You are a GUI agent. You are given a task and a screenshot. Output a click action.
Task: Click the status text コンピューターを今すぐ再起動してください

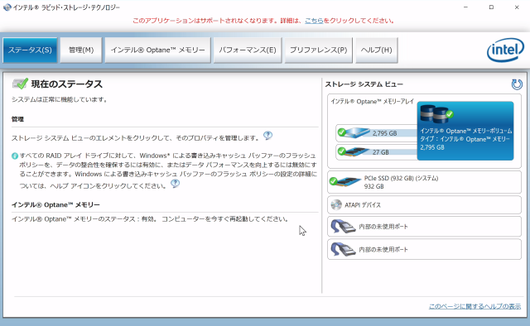[224, 219]
